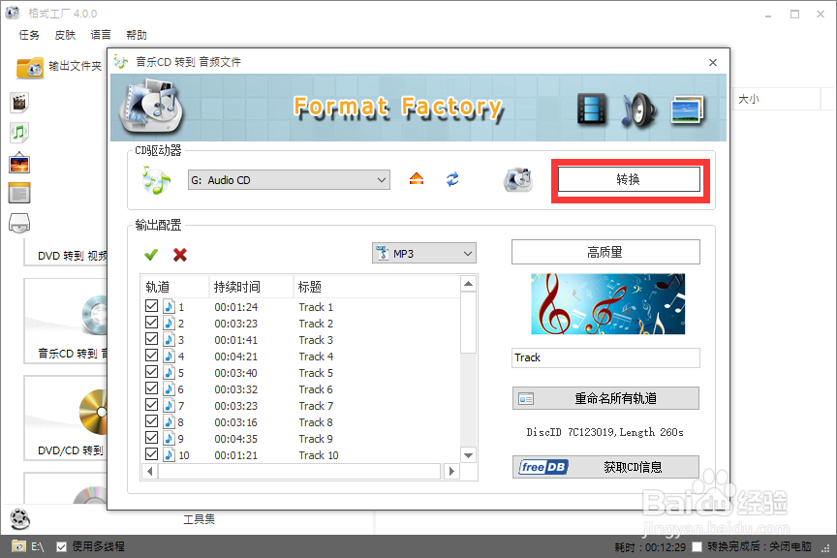Click the film strip icon in banner
Screen dimensions: 837x558
591,110
